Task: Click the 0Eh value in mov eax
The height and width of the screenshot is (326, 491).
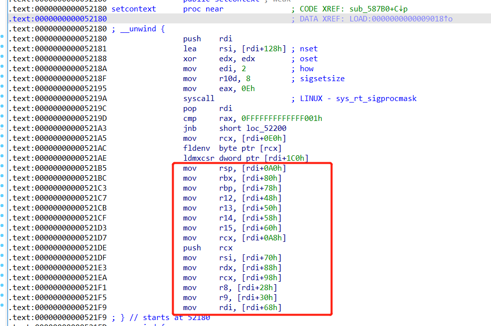Action: (x=248, y=89)
